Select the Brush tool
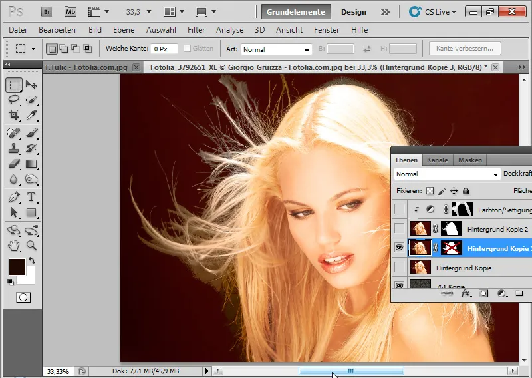Image resolution: width=532 pixels, height=378 pixels. click(x=31, y=133)
